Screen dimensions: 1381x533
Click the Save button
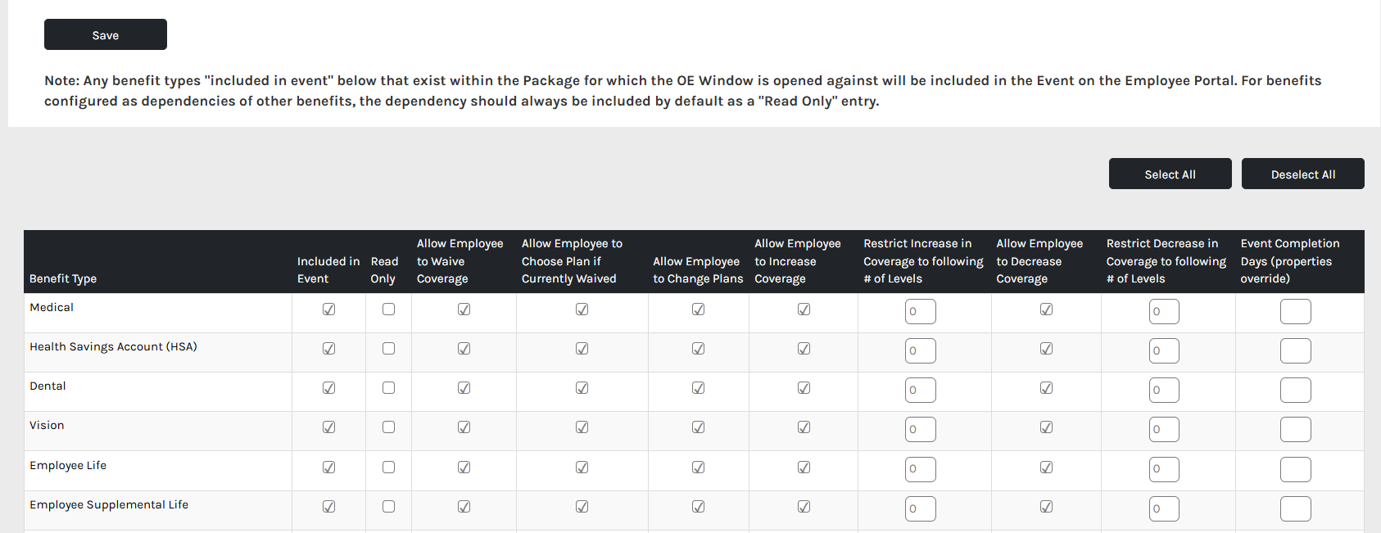coord(106,34)
